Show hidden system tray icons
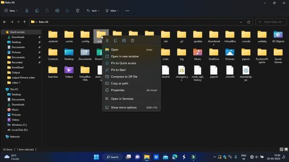Screen dimensions: 289x162 point(214,157)
